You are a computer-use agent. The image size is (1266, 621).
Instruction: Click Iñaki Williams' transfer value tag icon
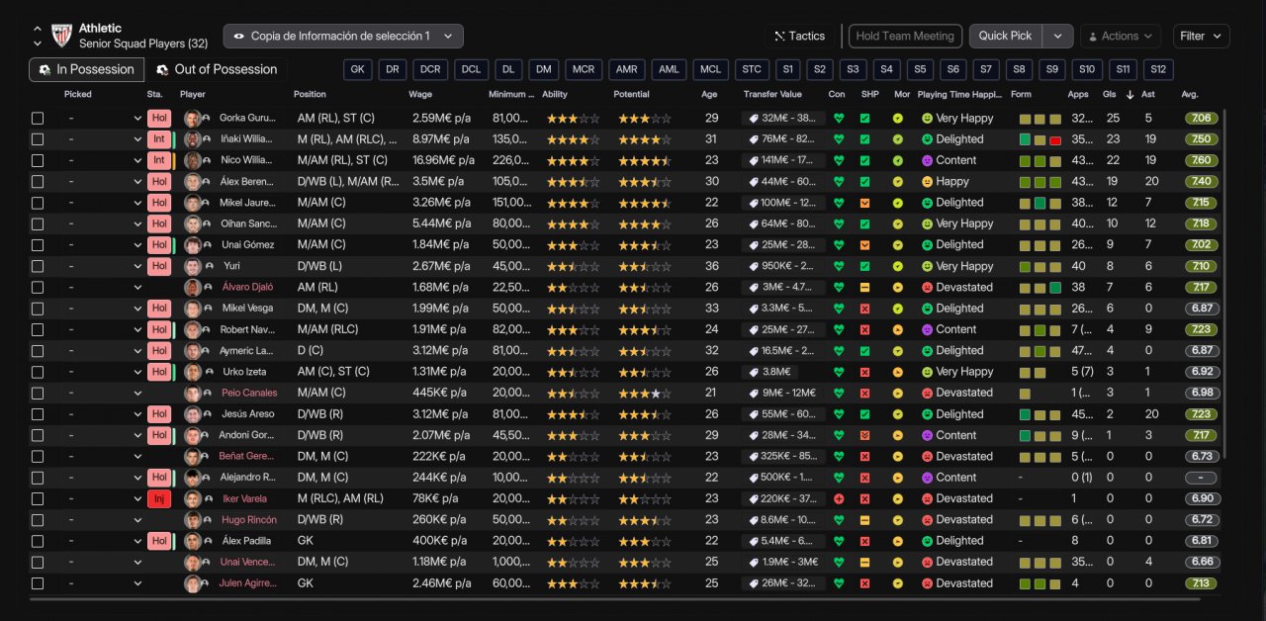point(753,139)
